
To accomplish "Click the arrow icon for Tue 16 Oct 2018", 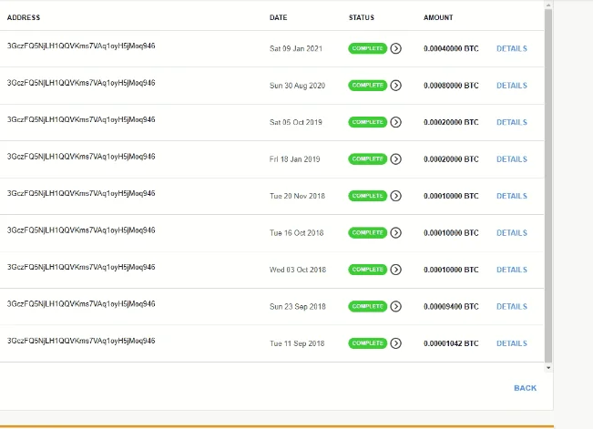I will (395, 232).
